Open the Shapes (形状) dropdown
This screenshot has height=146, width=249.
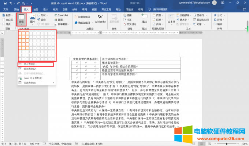[44, 15]
